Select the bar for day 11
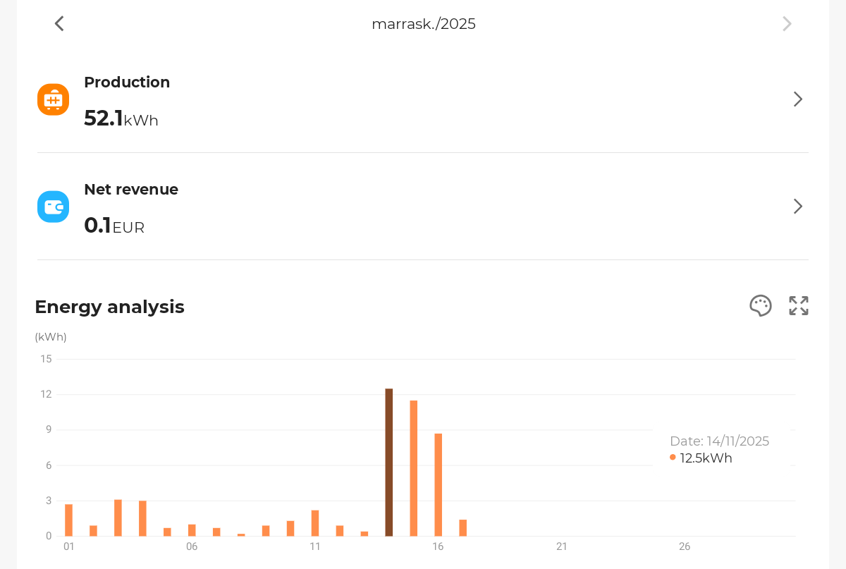 pos(315,523)
